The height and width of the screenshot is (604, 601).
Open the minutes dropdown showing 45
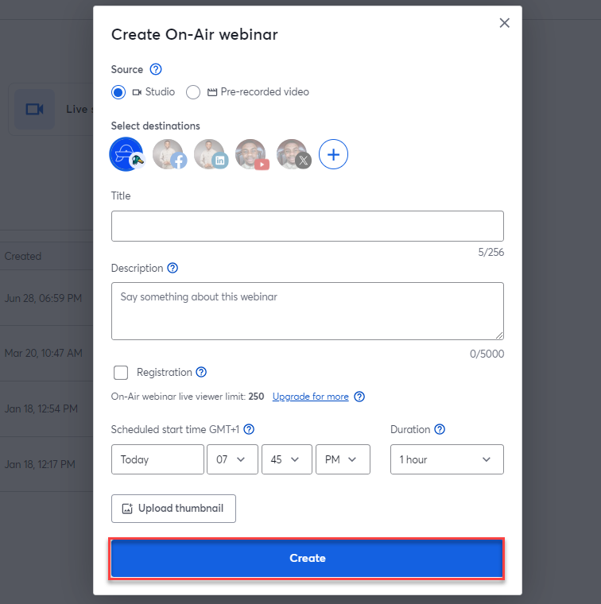pyautogui.click(x=287, y=459)
